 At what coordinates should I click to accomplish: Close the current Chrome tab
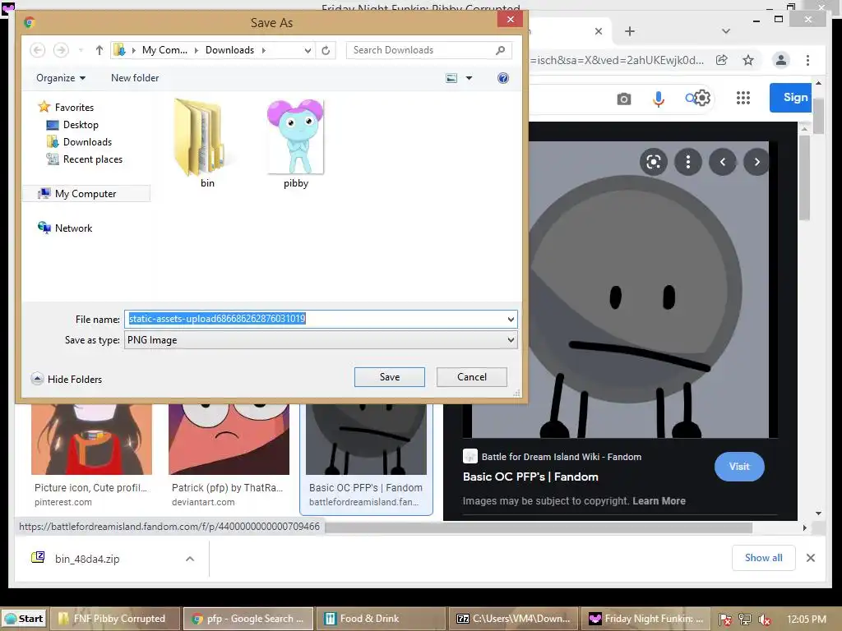pos(599,31)
